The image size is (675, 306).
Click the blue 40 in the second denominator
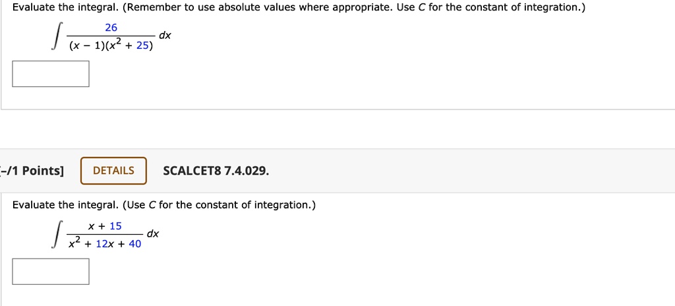click(135, 244)
